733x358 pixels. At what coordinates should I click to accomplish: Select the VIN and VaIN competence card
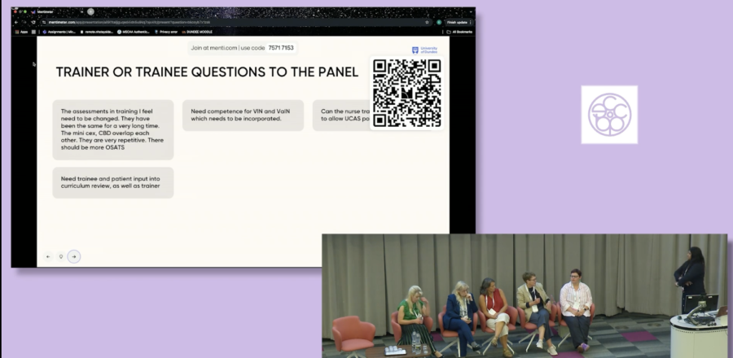[x=243, y=115]
